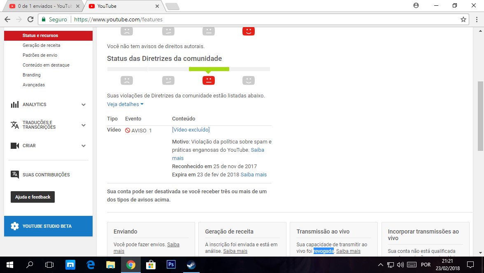This screenshot has height=273, width=484.
Task: Open the Windows Start menu
Action: [x=10, y=265]
